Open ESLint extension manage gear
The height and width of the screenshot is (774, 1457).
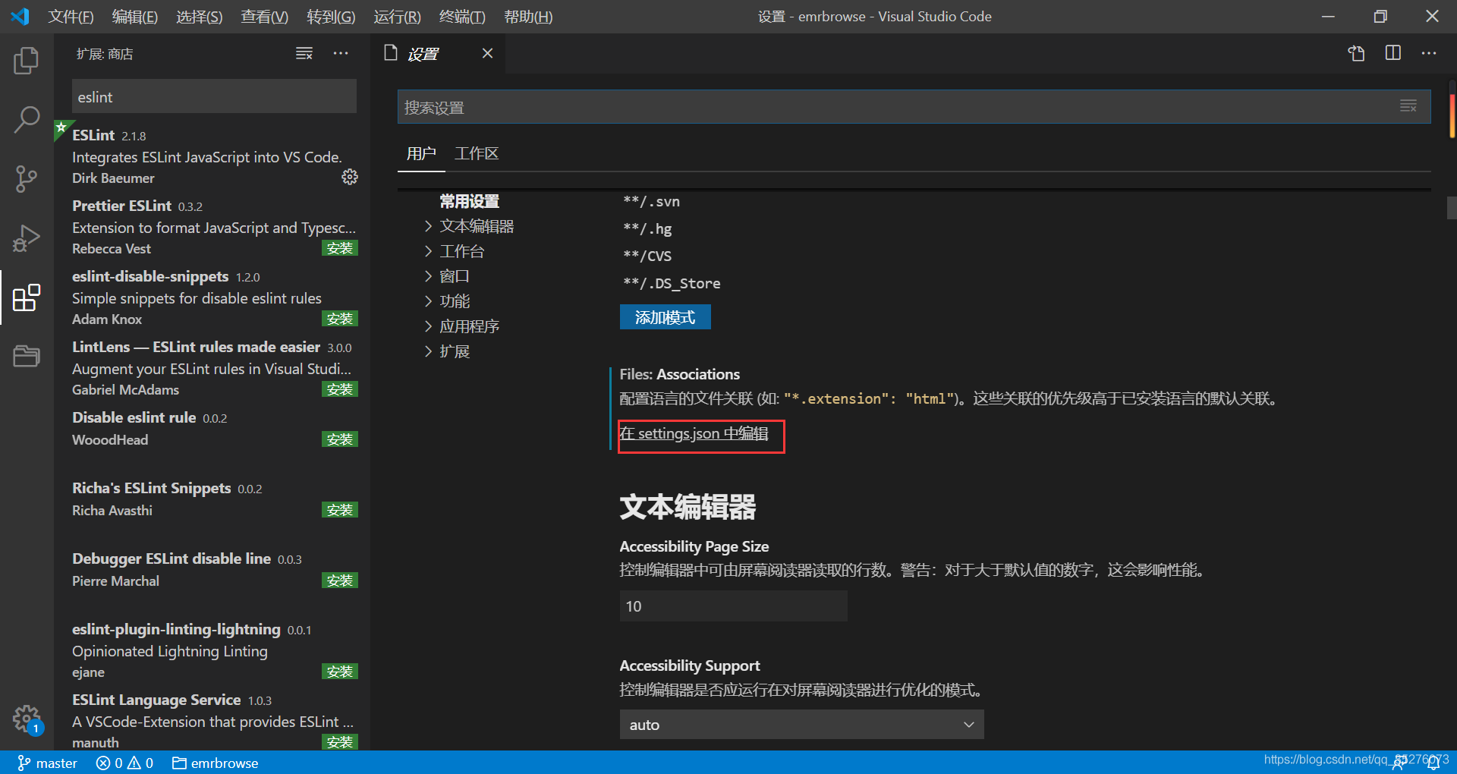[x=349, y=177]
